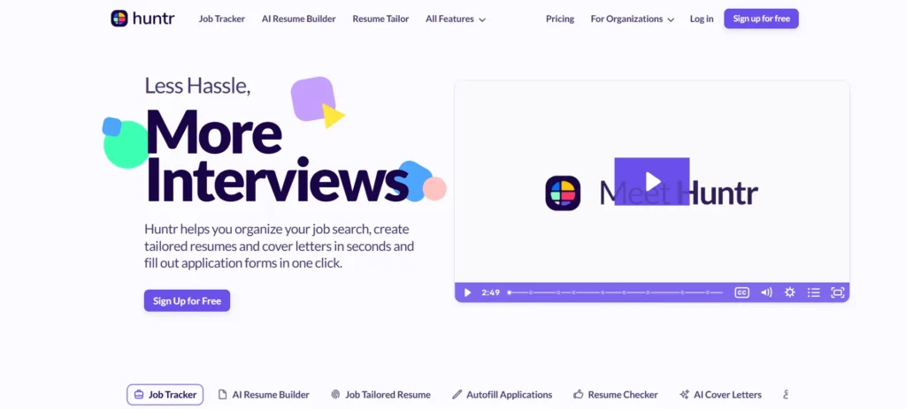Expand the All Features dropdown

[x=456, y=19]
